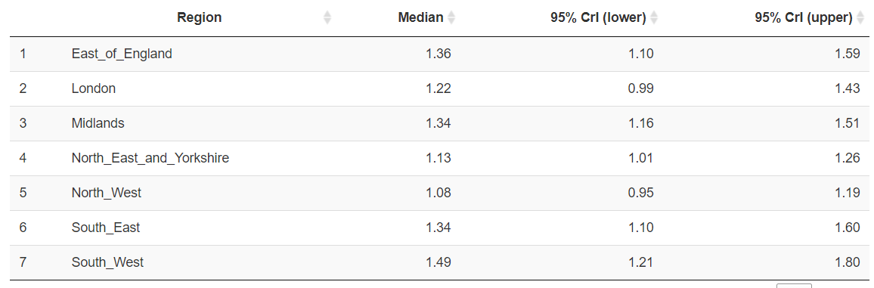The image size is (874, 288).
Task: Click South_West median value 1.49
Action: pos(438,262)
